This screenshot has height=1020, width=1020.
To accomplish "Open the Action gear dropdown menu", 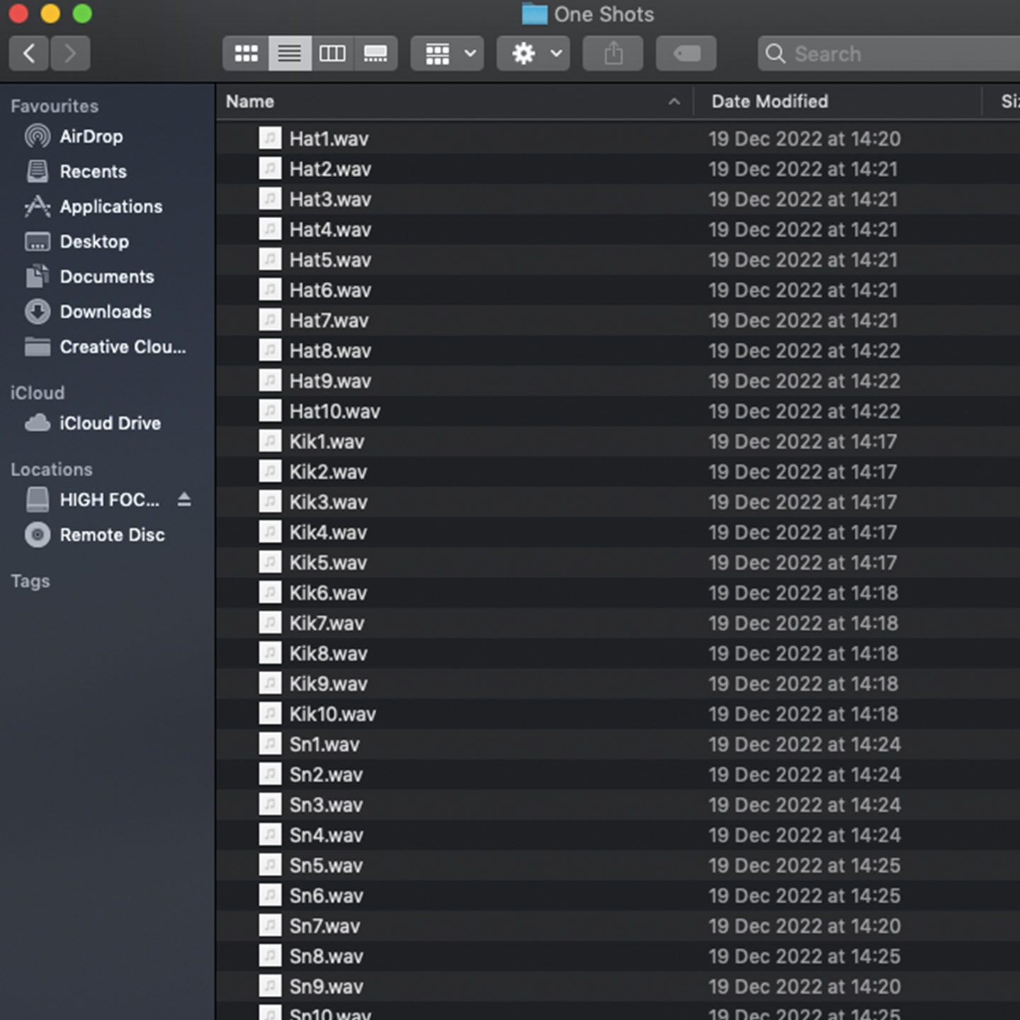I will coord(533,54).
